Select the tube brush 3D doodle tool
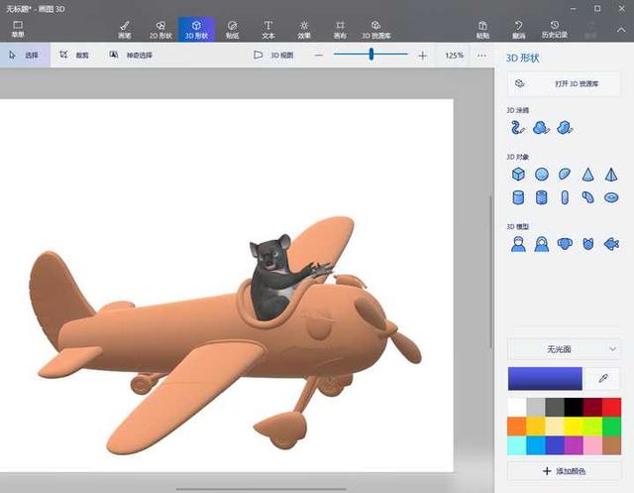This screenshot has width=634, height=493. (x=517, y=127)
